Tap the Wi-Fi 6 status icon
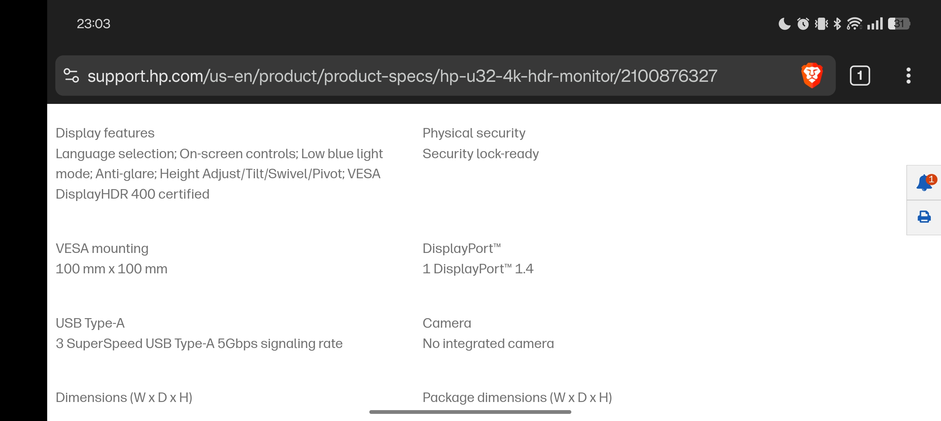The width and height of the screenshot is (941, 421). [x=854, y=23]
